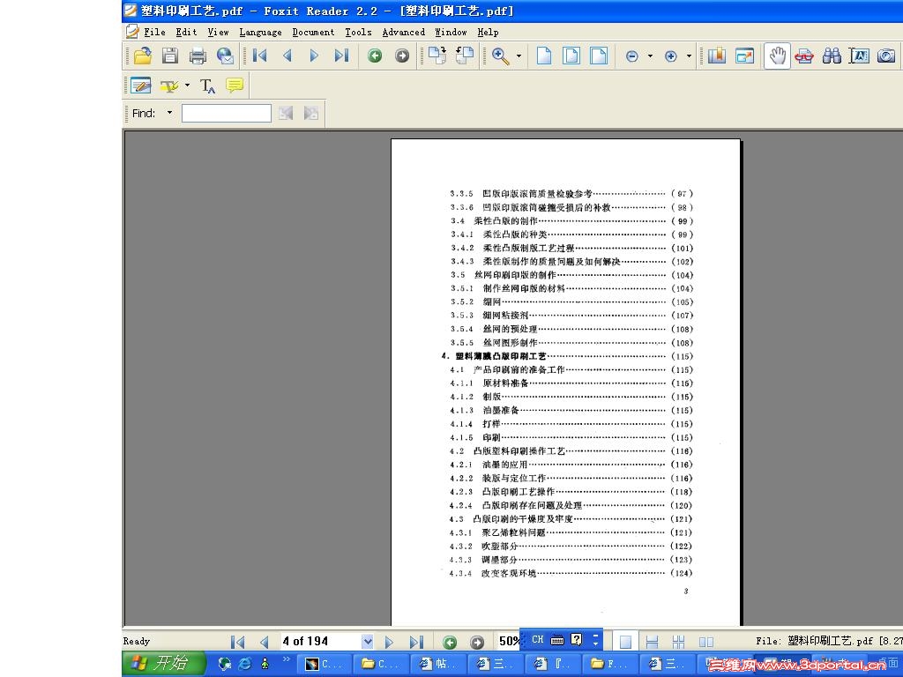Screen dimensions: 903x677
Task: Click the Windows Start button
Action: pyautogui.click(x=163, y=663)
